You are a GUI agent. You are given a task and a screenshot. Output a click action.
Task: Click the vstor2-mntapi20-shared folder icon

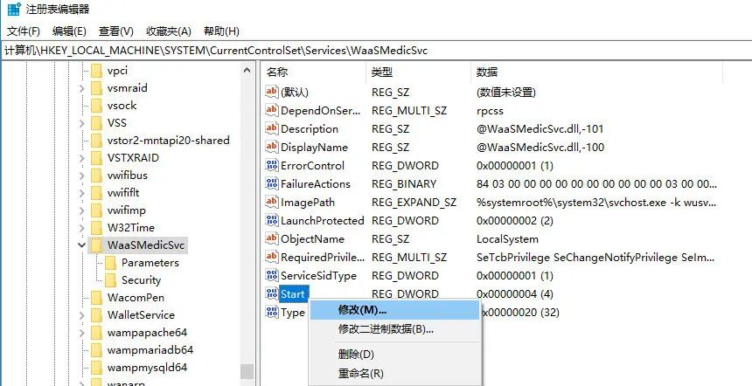[96, 141]
